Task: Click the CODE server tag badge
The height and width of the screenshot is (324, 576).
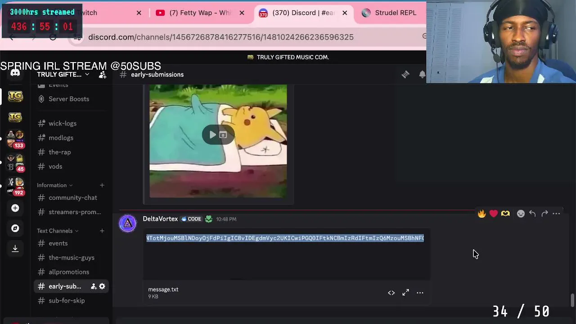Action: tap(191, 219)
